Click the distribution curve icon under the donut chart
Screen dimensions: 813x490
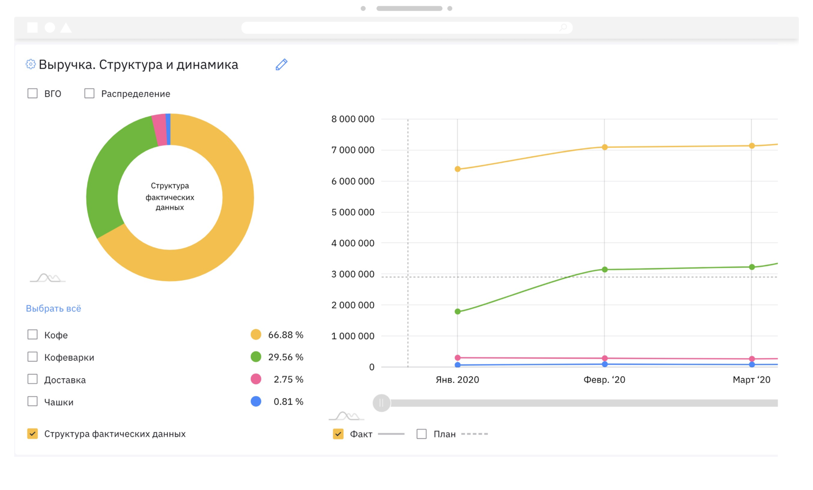(47, 278)
